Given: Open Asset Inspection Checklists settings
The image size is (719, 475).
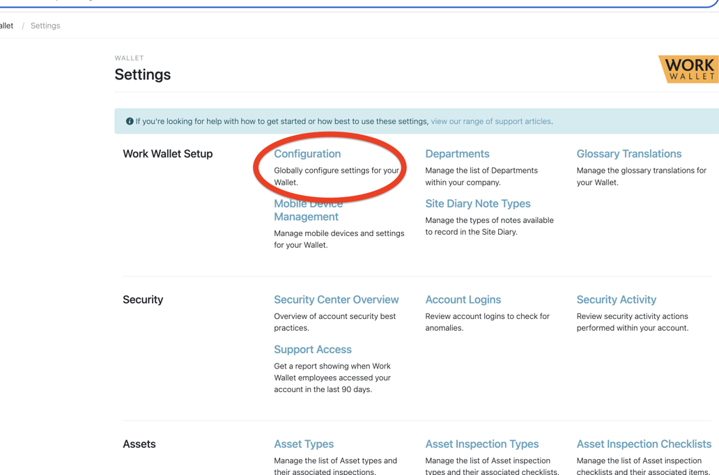Looking at the screenshot, I should click(644, 444).
